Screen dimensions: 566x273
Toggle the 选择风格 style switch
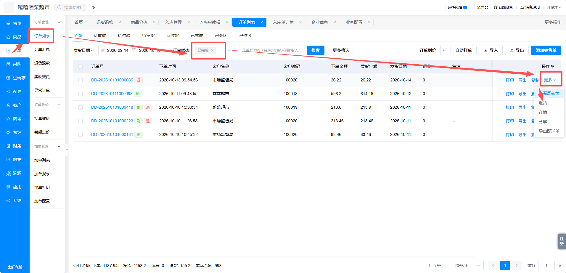pos(465,7)
